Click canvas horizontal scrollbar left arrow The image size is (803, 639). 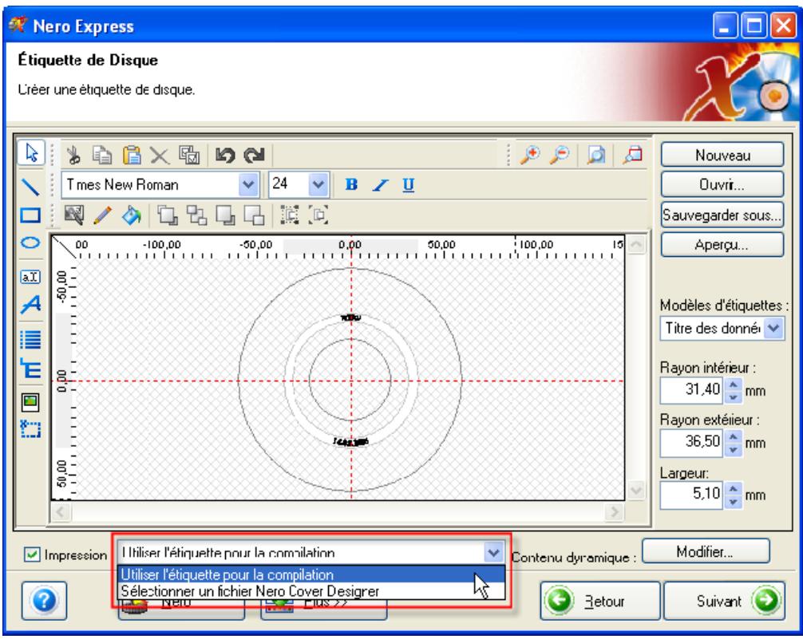[x=61, y=511]
